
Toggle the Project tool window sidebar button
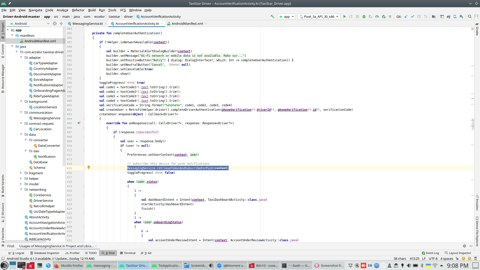(3, 30)
